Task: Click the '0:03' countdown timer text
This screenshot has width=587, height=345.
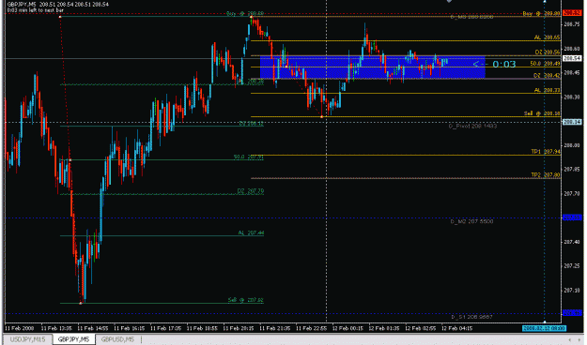Action: [504, 65]
